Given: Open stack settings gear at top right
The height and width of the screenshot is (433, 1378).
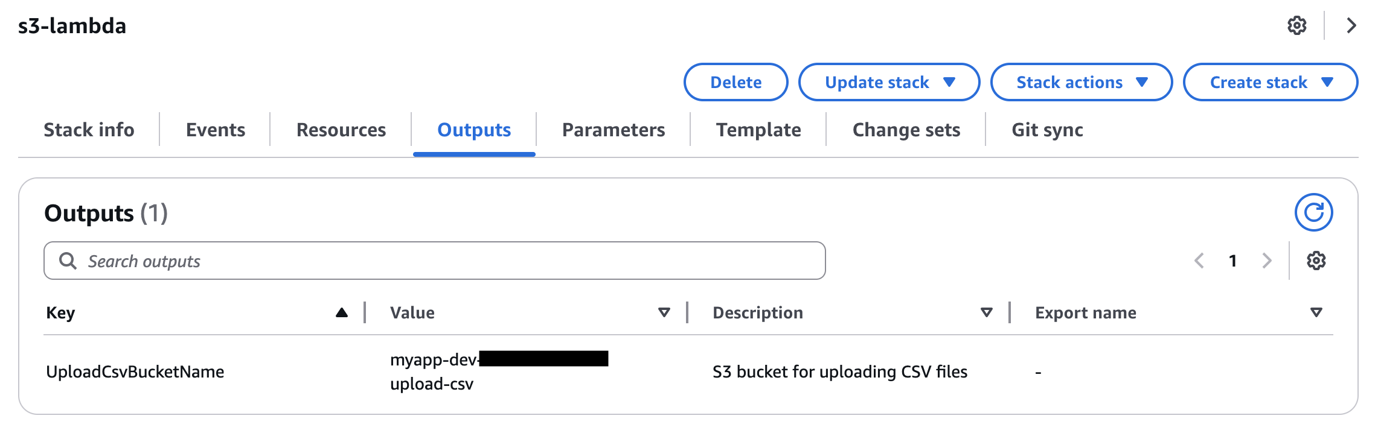Looking at the screenshot, I should click(1296, 25).
